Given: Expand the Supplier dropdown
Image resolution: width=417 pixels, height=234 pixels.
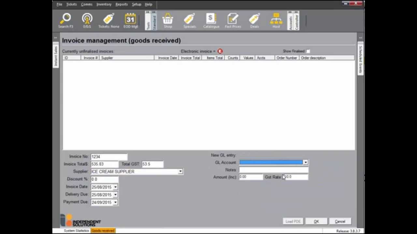Looking at the screenshot, I should click(180, 171).
